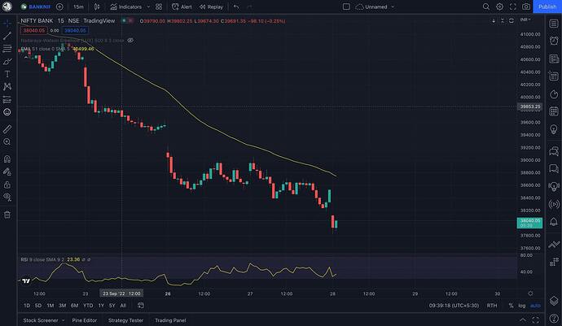Image resolution: width=562 pixels, height=326 pixels.
Task: Click the Undo arrow
Action: point(236,7)
